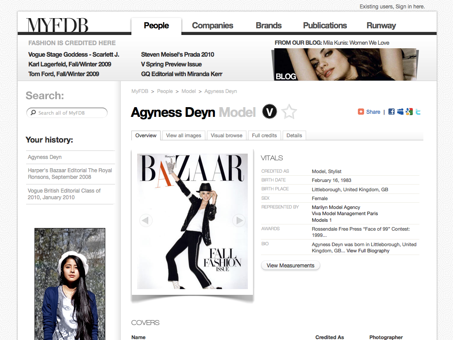The height and width of the screenshot is (340, 453).
Task: Switch to the Full credits tab
Action: 264,135
